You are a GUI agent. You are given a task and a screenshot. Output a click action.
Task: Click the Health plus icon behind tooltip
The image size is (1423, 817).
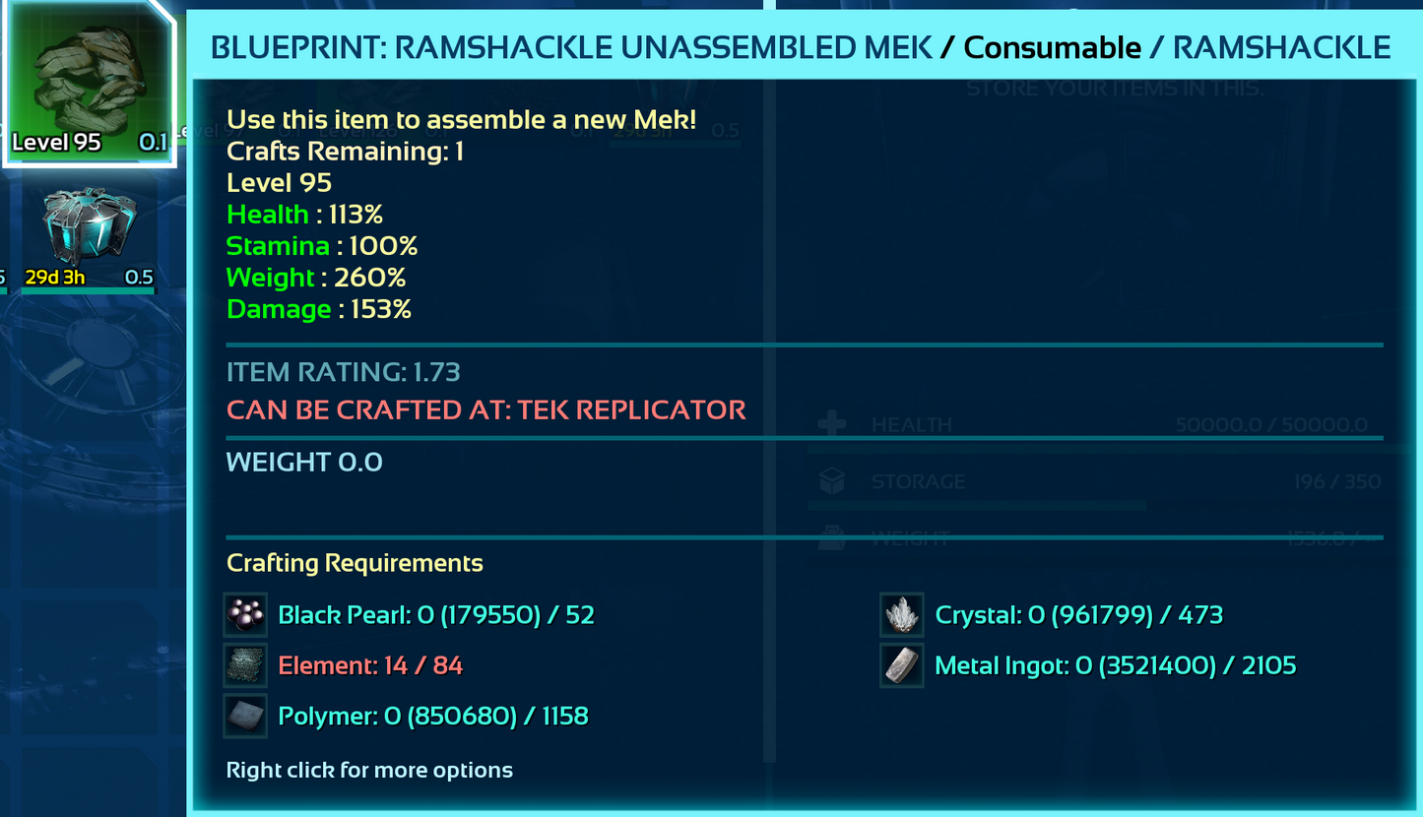click(832, 425)
